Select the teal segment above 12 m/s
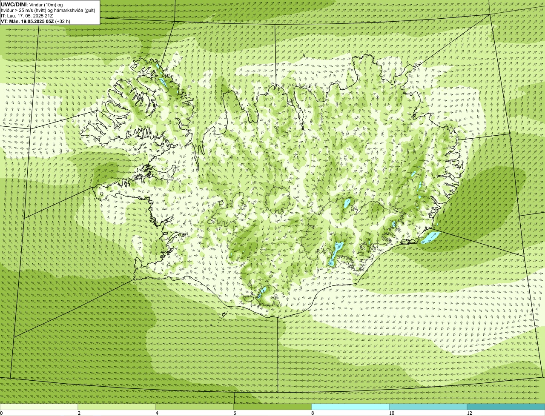Viewport: 545px width, 416px height. [506, 407]
